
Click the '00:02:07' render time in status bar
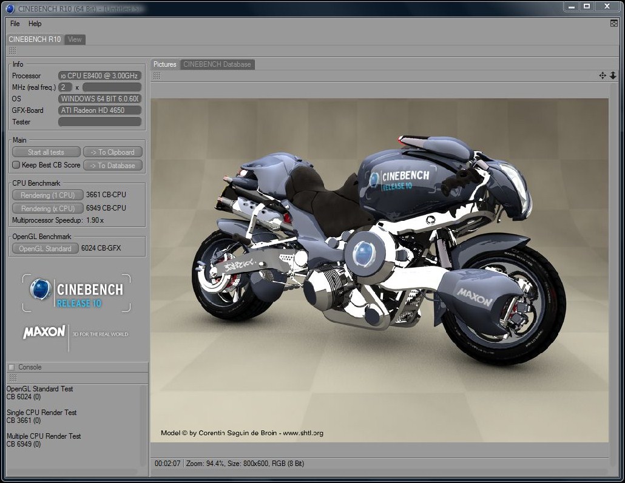167,464
